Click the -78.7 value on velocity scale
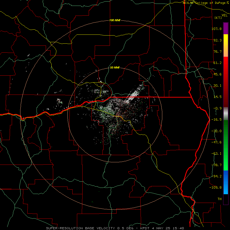This screenshot has width=230, height=230. point(216,165)
